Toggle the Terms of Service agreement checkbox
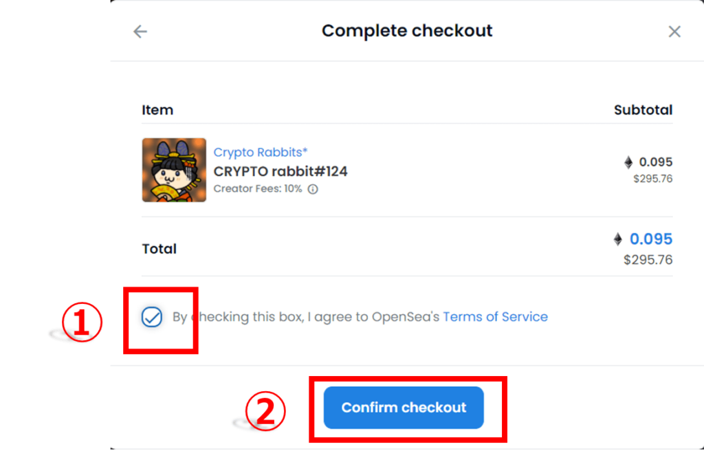 click(x=152, y=318)
